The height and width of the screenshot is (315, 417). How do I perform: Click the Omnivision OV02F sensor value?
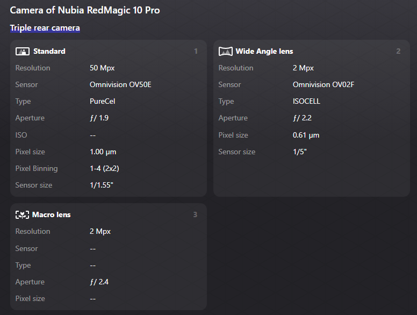click(323, 85)
